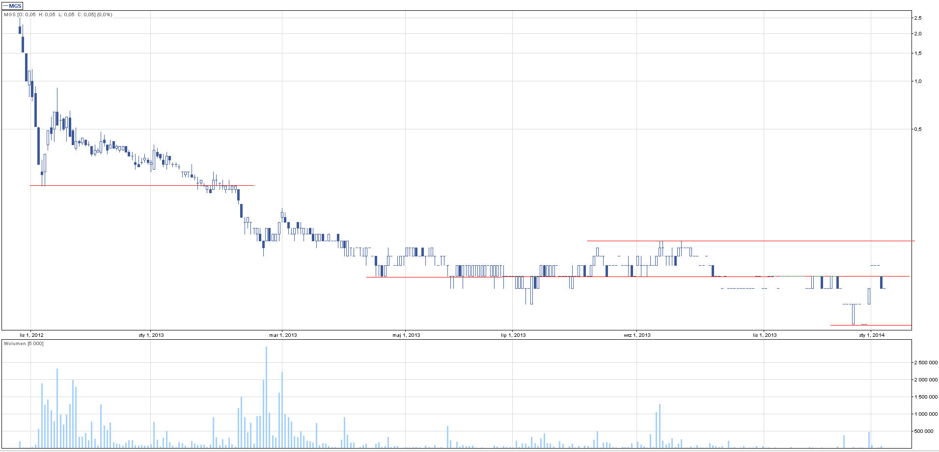
Task: Click the 'sty 1, 2013' date marker
Action: (x=151, y=335)
